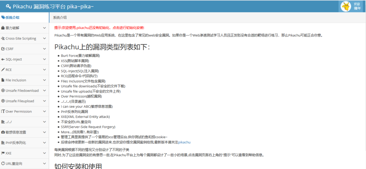Click the file icon beside File Inclusion
The height and width of the screenshot is (169, 366).
pos(3,80)
